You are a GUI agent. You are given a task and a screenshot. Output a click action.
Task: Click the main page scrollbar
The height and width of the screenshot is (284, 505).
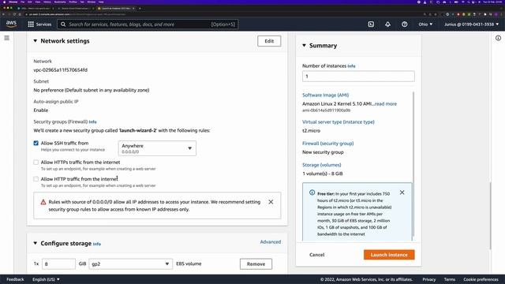point(490,215)
